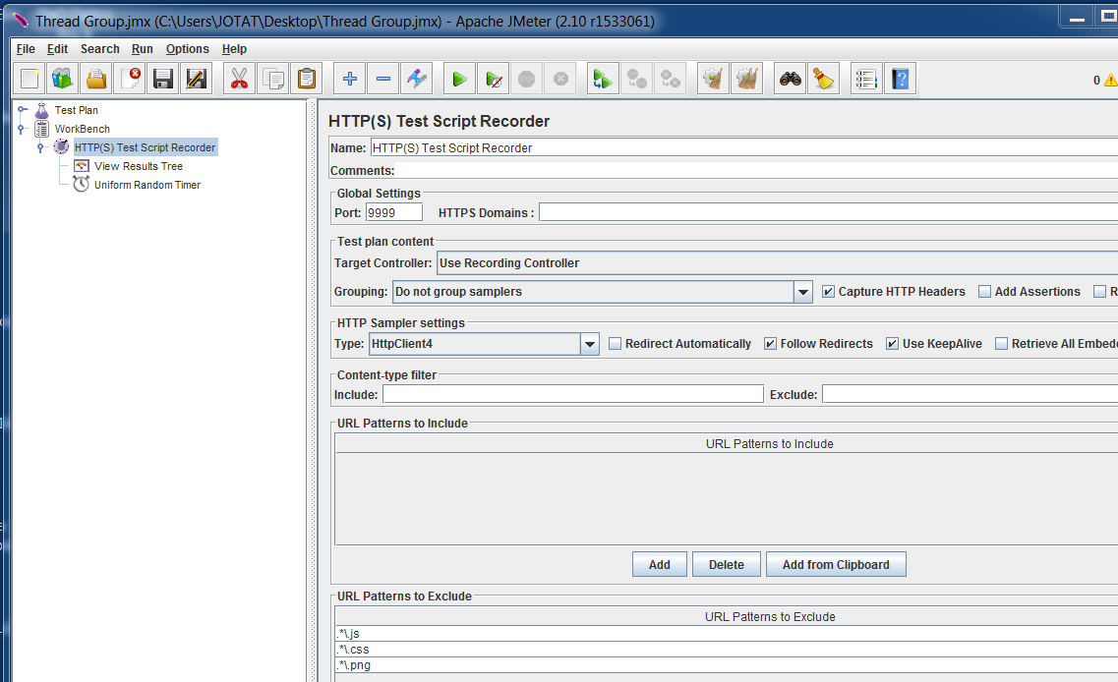Save the test plan

162,78
